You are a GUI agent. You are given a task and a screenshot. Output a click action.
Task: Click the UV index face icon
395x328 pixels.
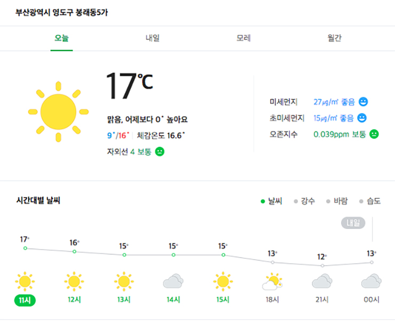click(159, 151)
